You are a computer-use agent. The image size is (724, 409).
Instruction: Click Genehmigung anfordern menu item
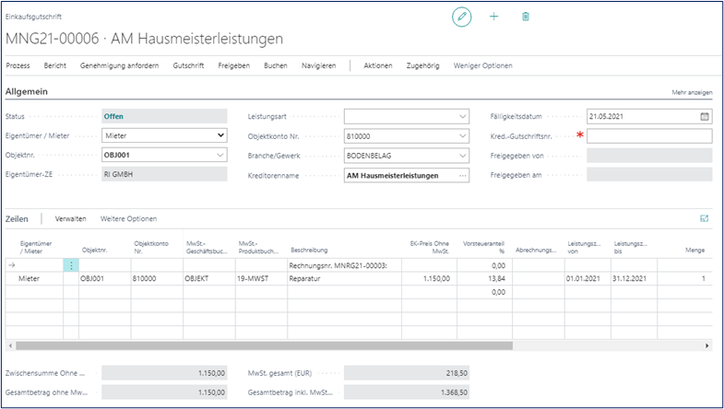(x=120, y=65)
